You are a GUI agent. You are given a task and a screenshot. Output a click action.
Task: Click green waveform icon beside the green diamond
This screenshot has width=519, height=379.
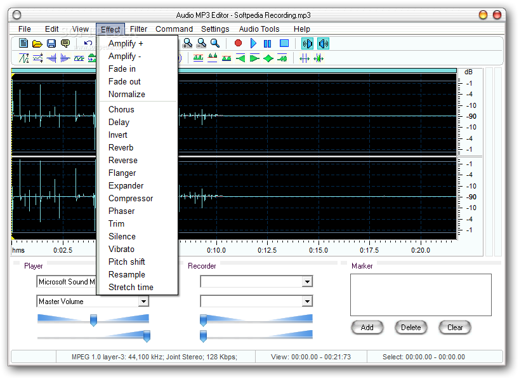click(x=282, y=58)
